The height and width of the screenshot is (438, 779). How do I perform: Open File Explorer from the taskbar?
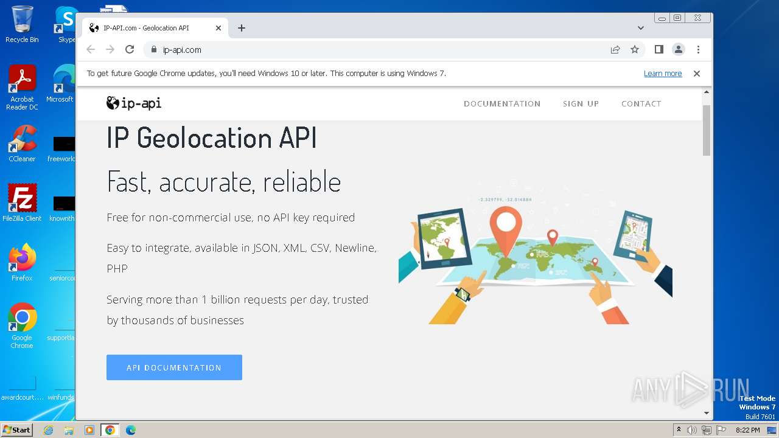(x=69, y=430)
